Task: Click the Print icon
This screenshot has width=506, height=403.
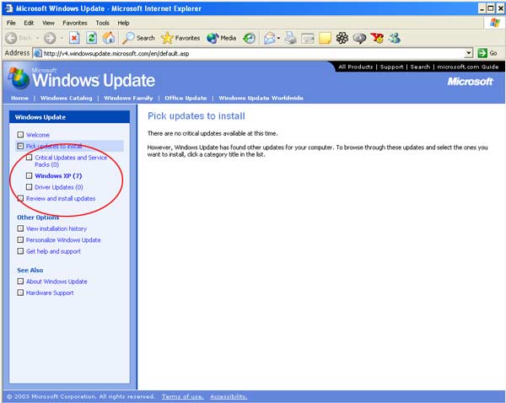Action: coord(290,39)
